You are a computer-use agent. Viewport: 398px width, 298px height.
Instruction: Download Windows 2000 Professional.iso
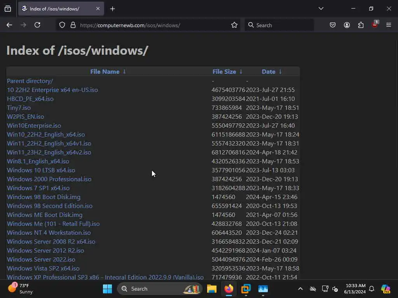click(49, 179)
